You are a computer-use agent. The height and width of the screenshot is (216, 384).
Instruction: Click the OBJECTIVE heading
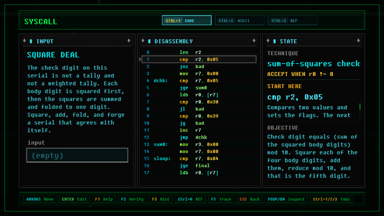283,128
